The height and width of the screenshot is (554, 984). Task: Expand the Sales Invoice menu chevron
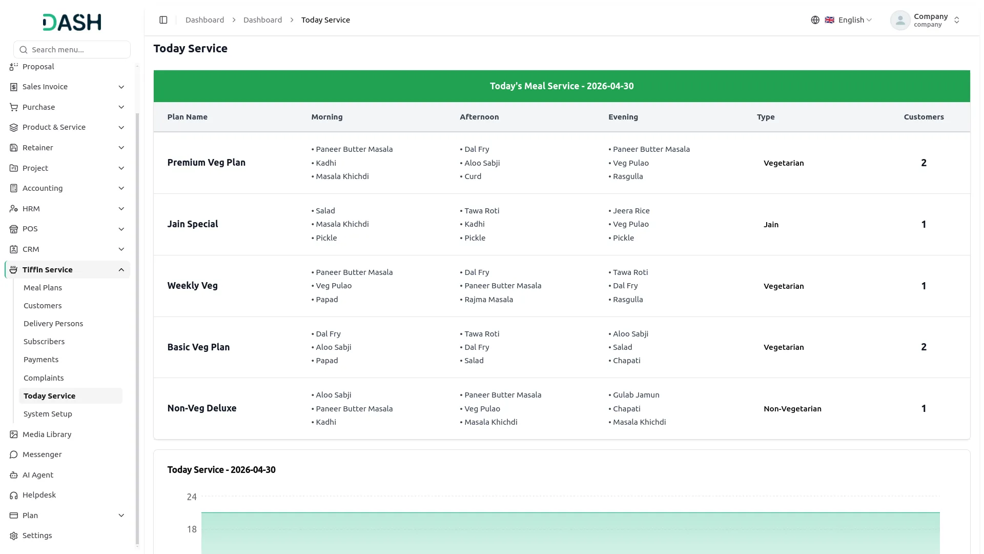click(121, 87)
